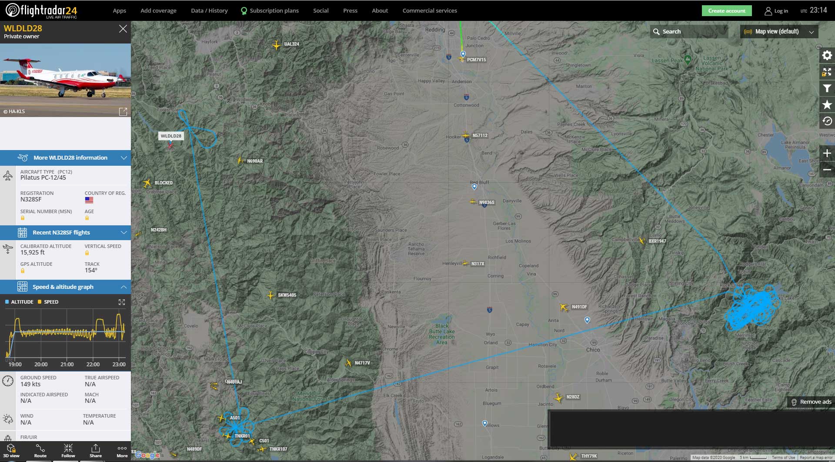835x462 pixels.
Task: Click Log in
Action: 776,11
